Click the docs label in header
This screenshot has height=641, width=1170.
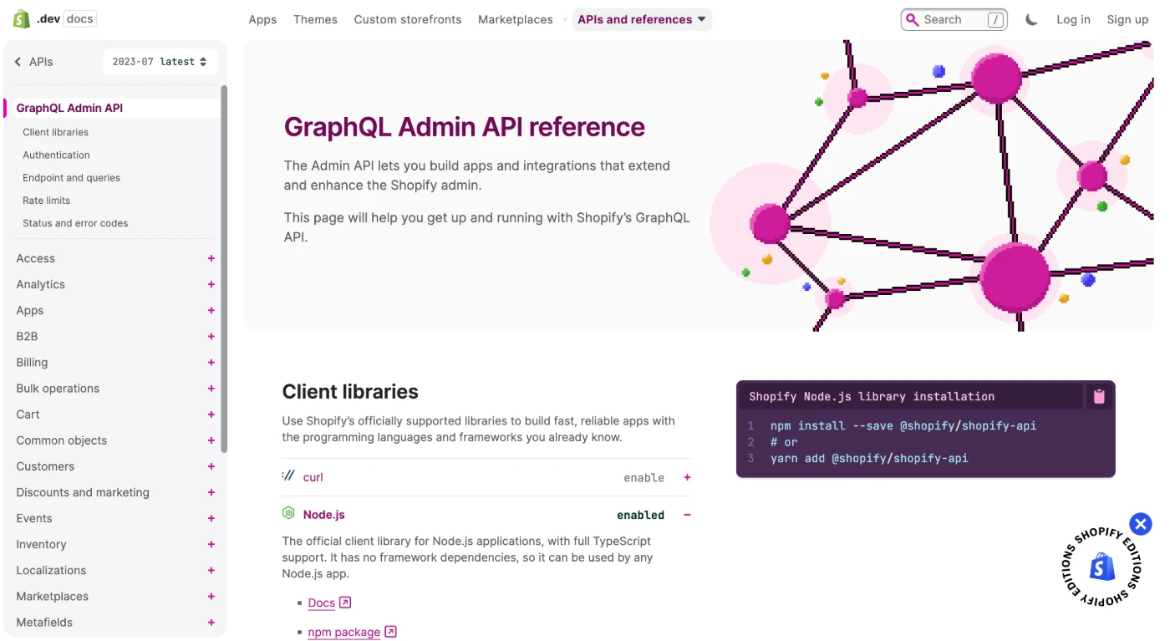coord(79,19)
